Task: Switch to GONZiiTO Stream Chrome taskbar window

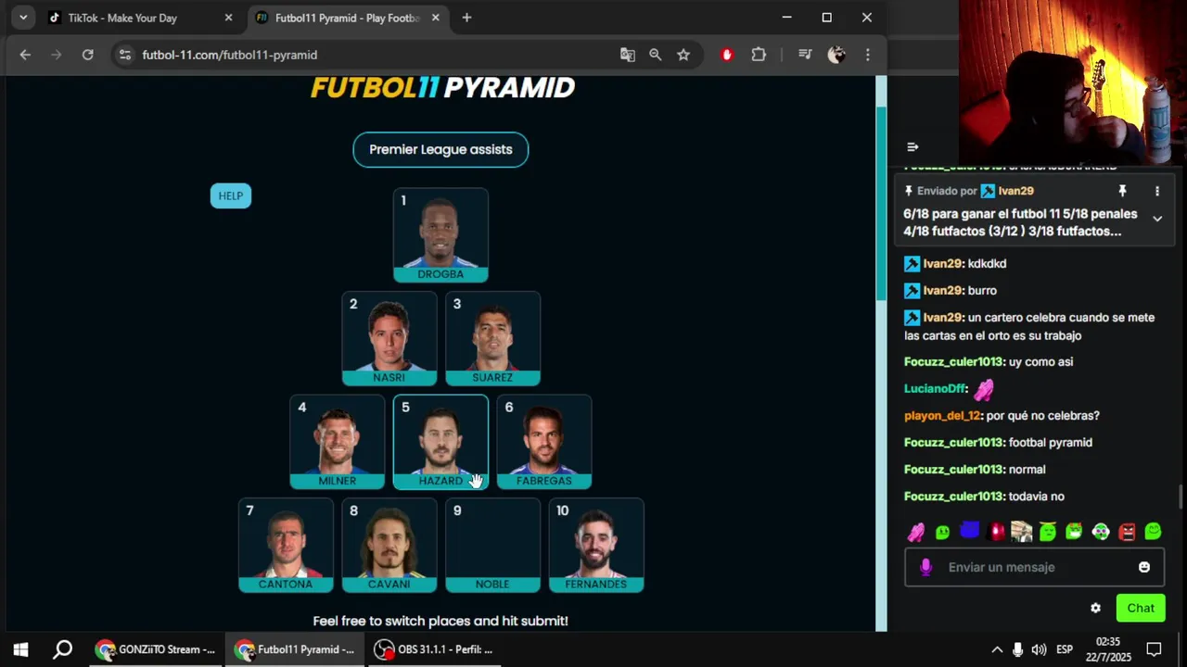Action: [x=156, y=649]
